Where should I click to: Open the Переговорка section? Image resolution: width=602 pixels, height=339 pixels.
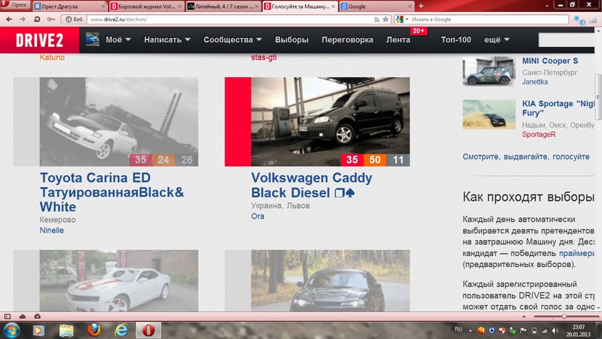pos(347,40)
